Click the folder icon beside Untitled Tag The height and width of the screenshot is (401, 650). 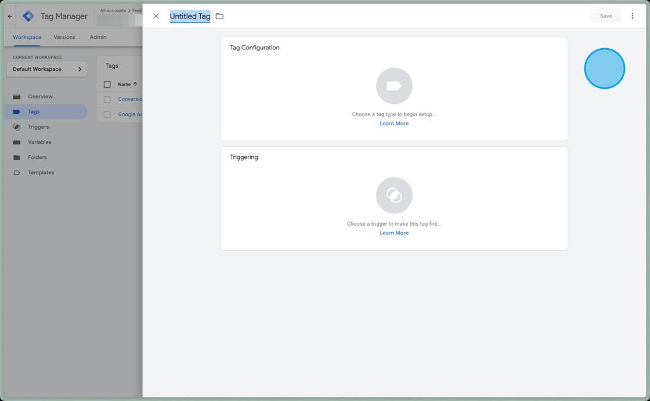click(219, 16)
